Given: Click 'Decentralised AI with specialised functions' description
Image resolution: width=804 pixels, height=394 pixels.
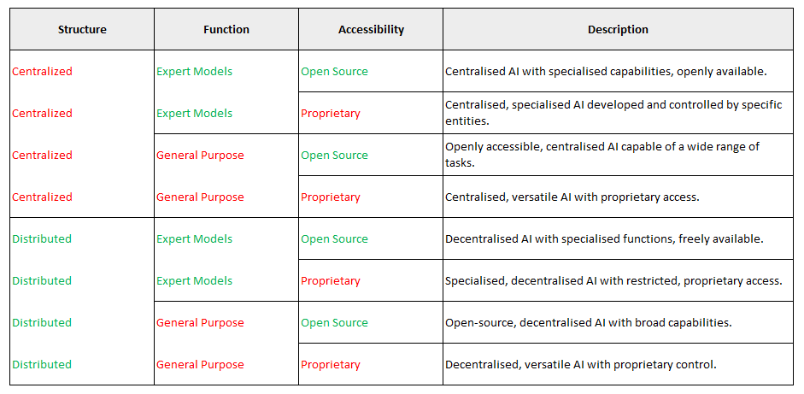Looking at the screenshot, I should tap(604, 239).
